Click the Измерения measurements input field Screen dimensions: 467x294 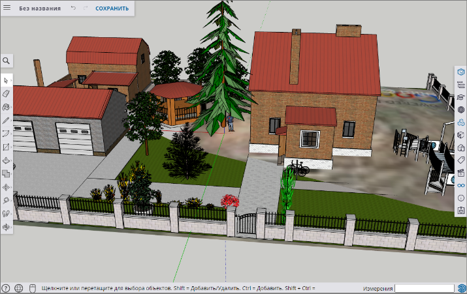pyautogui.click(x=424, y=288)
